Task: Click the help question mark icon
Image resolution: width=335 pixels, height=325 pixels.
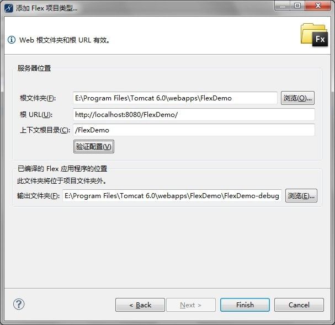Action: [x=19, y=304]
